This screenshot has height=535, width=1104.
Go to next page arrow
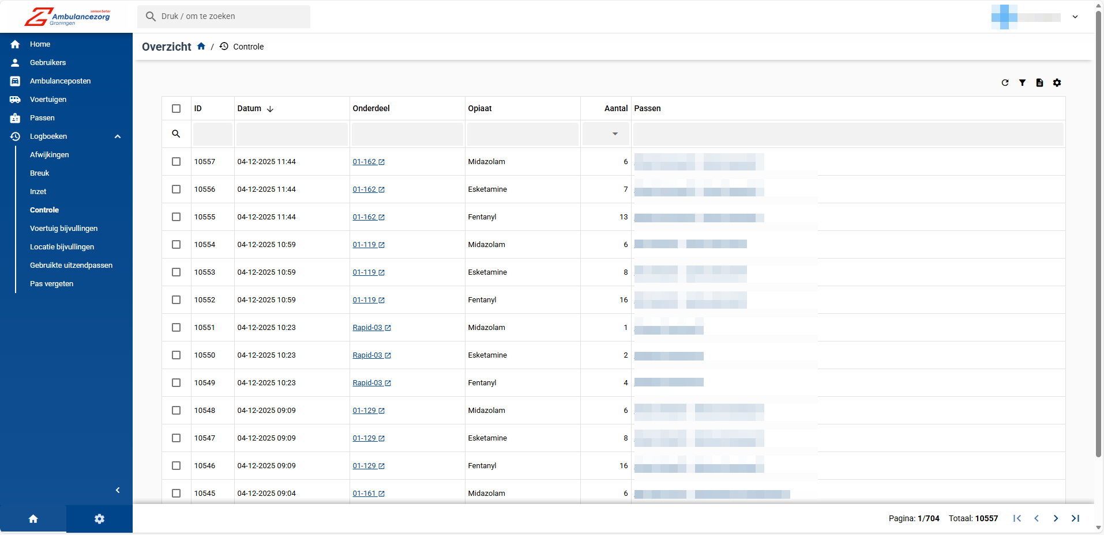pos(1056,518)
